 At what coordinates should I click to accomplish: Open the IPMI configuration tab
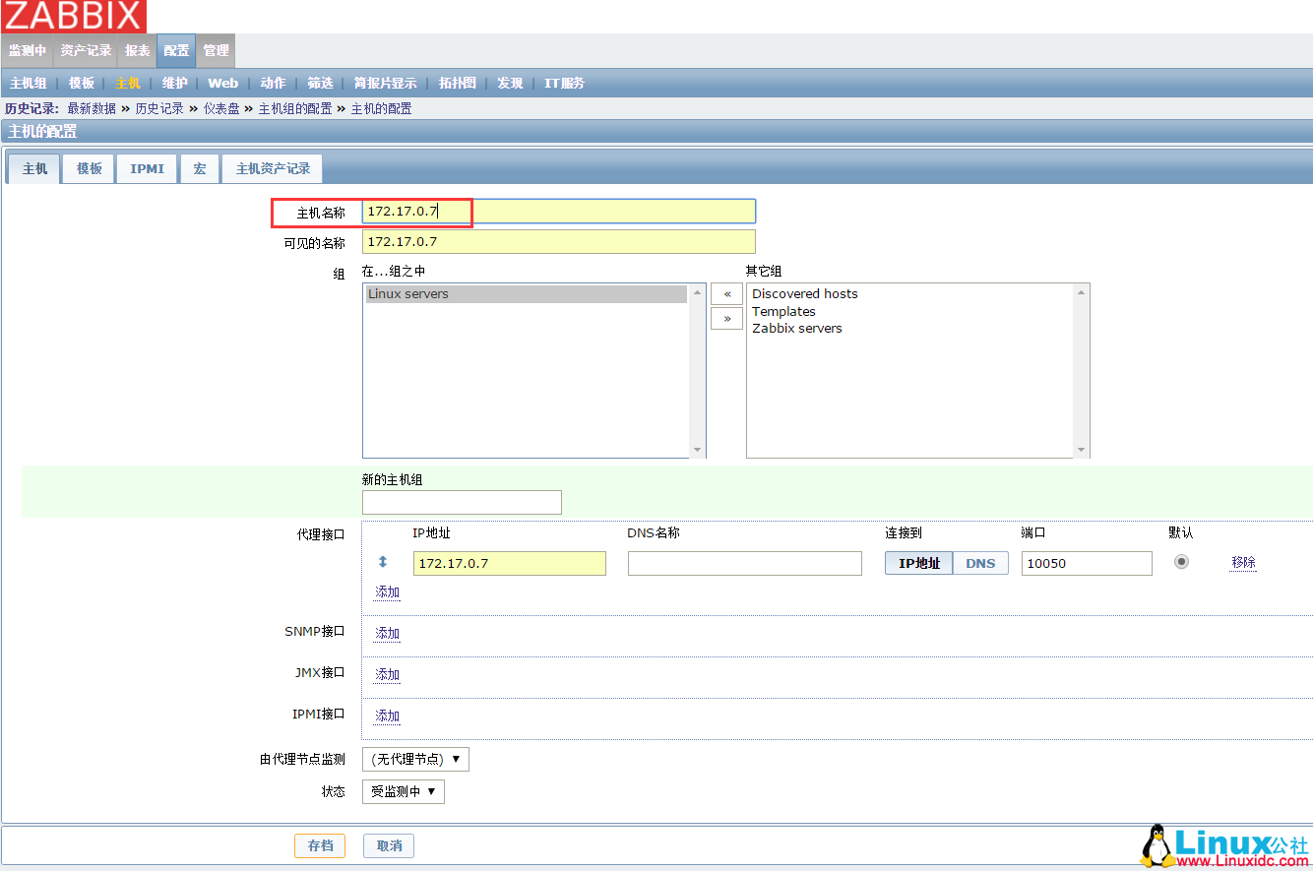point(146,168)
